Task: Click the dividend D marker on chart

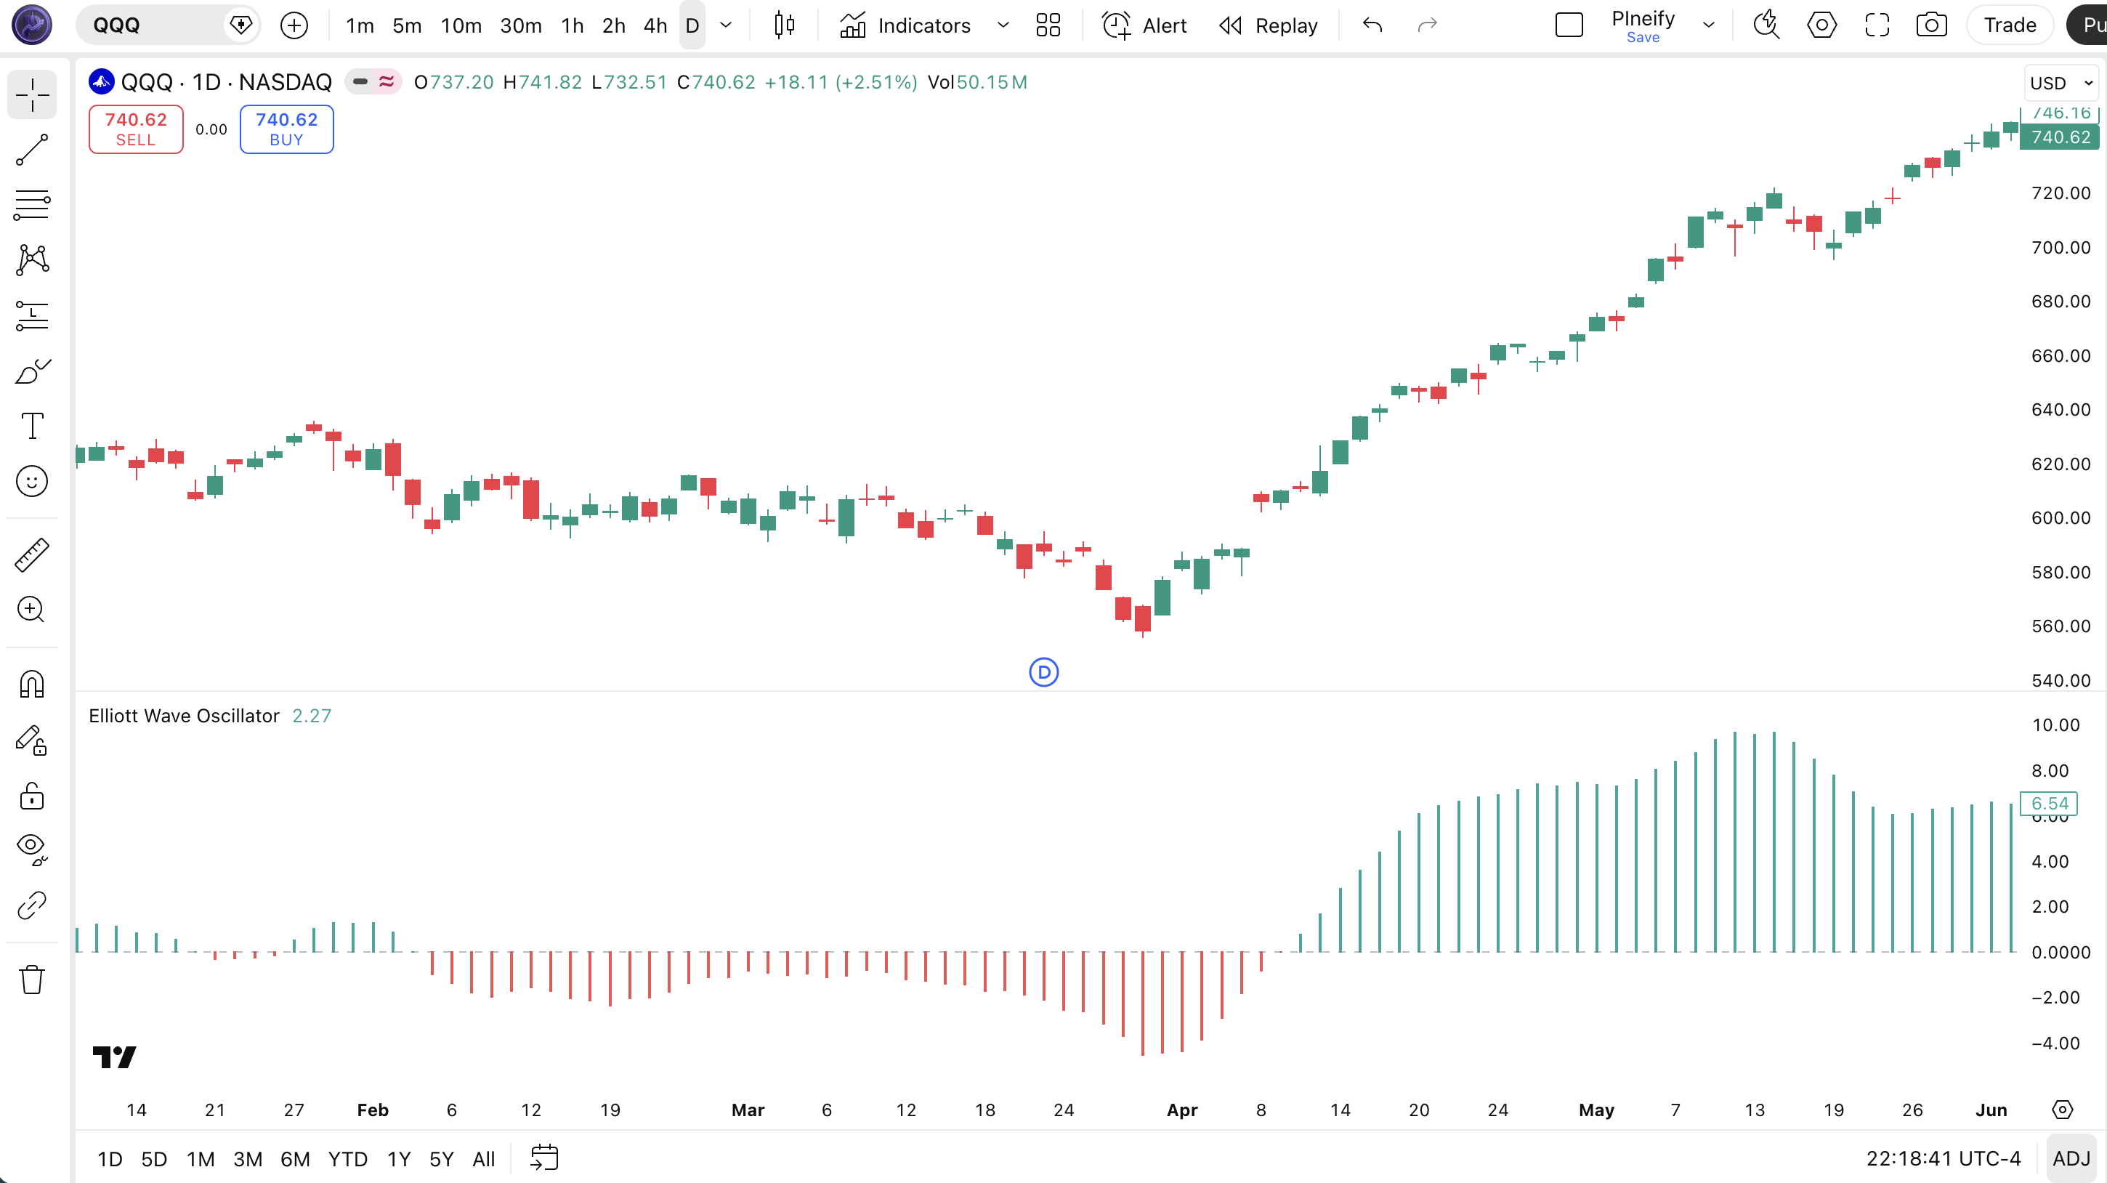Action: [x=1043, y=672]
